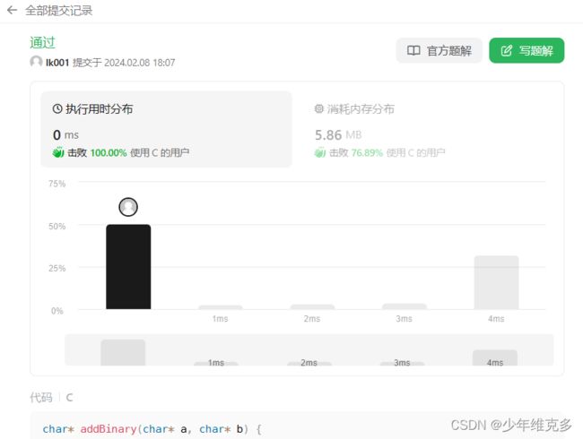Click the 通过 accepted status text
This screenshot has height=439, width=583.
pyautogui.click(x=42, y=43)
